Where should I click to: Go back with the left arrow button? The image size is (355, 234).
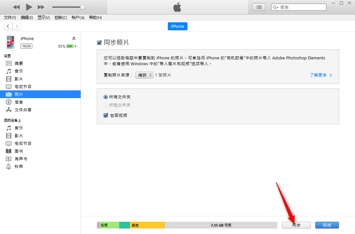coord(8,26)
